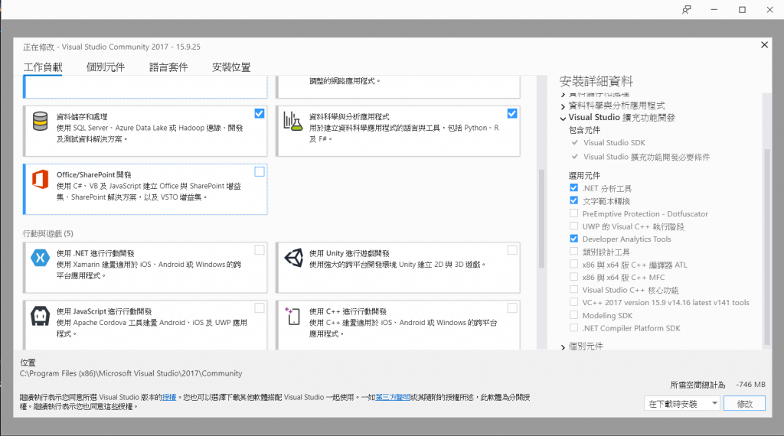Click the Cordova icon for JavaScript 行動開發

pyautogui.click(x=40, y=316)
